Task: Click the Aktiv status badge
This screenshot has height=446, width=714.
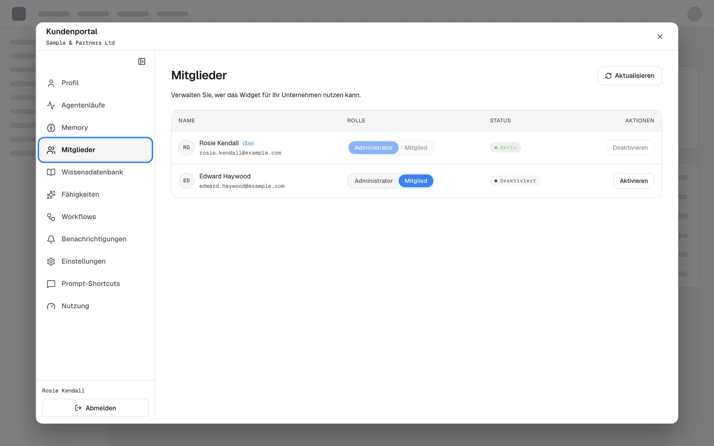Action: point(505,147)
